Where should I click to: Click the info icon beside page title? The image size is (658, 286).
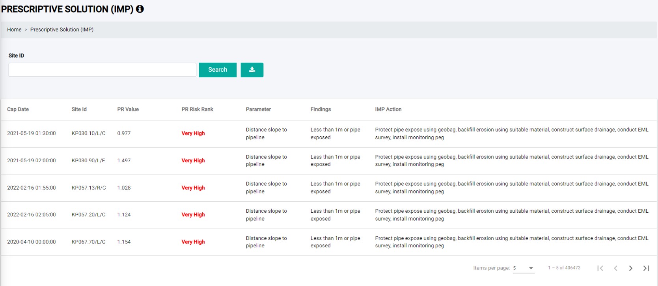point(140,9)
